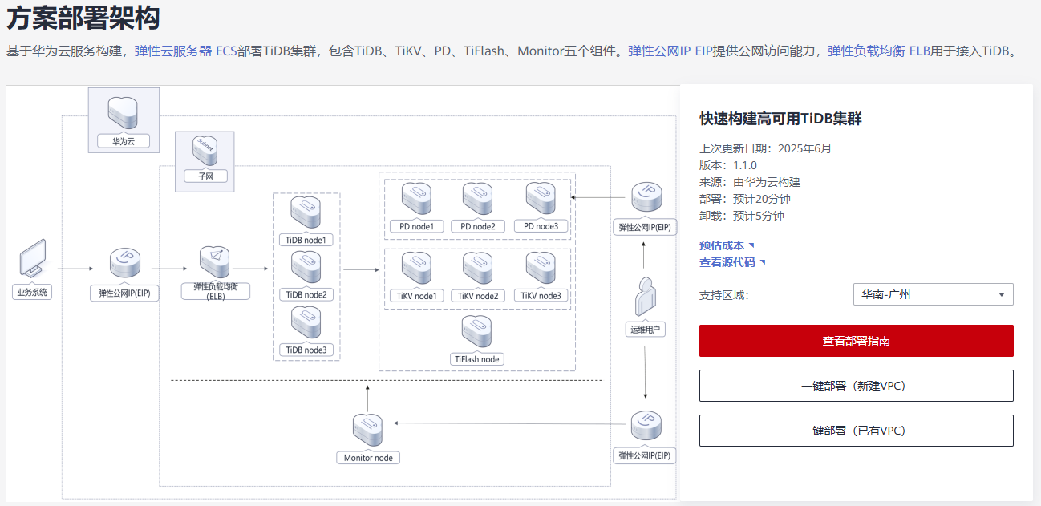
Task: Click the PD node1 server icon
Action: coord(416,199)
